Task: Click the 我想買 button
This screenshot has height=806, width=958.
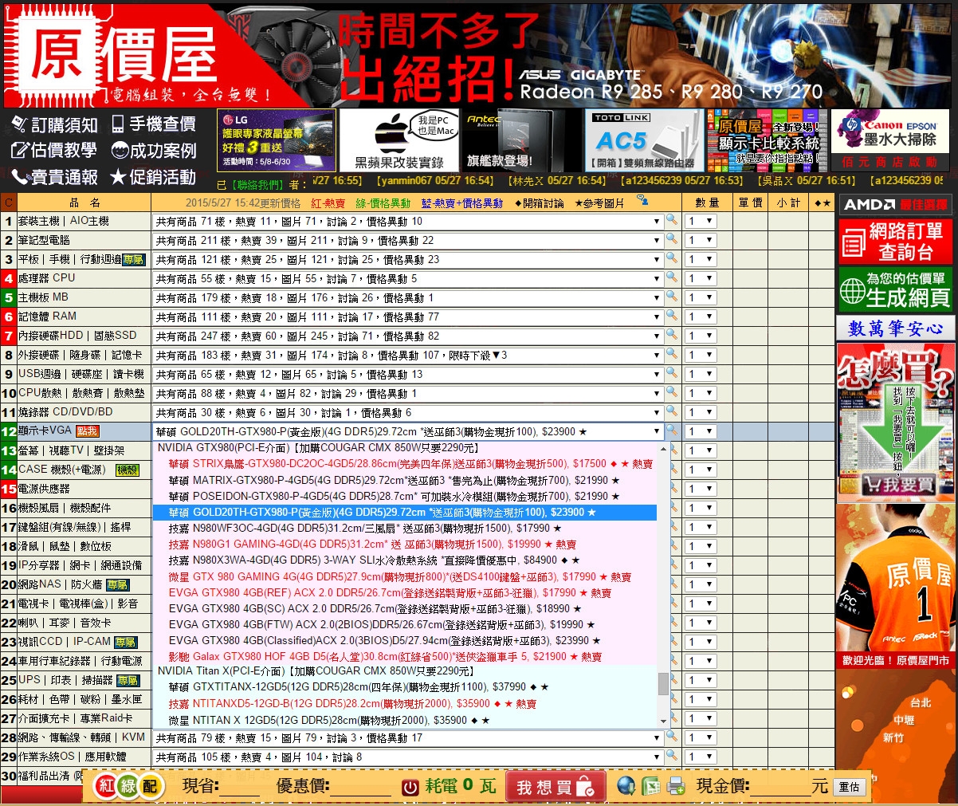Action: (x=555, y=787)
